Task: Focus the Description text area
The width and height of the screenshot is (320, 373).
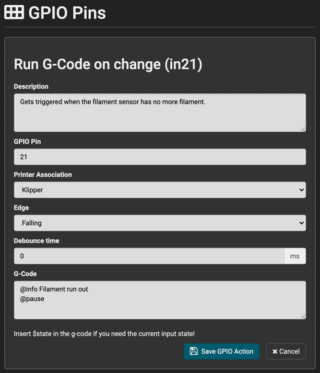Action: click(x=160, y=113)
